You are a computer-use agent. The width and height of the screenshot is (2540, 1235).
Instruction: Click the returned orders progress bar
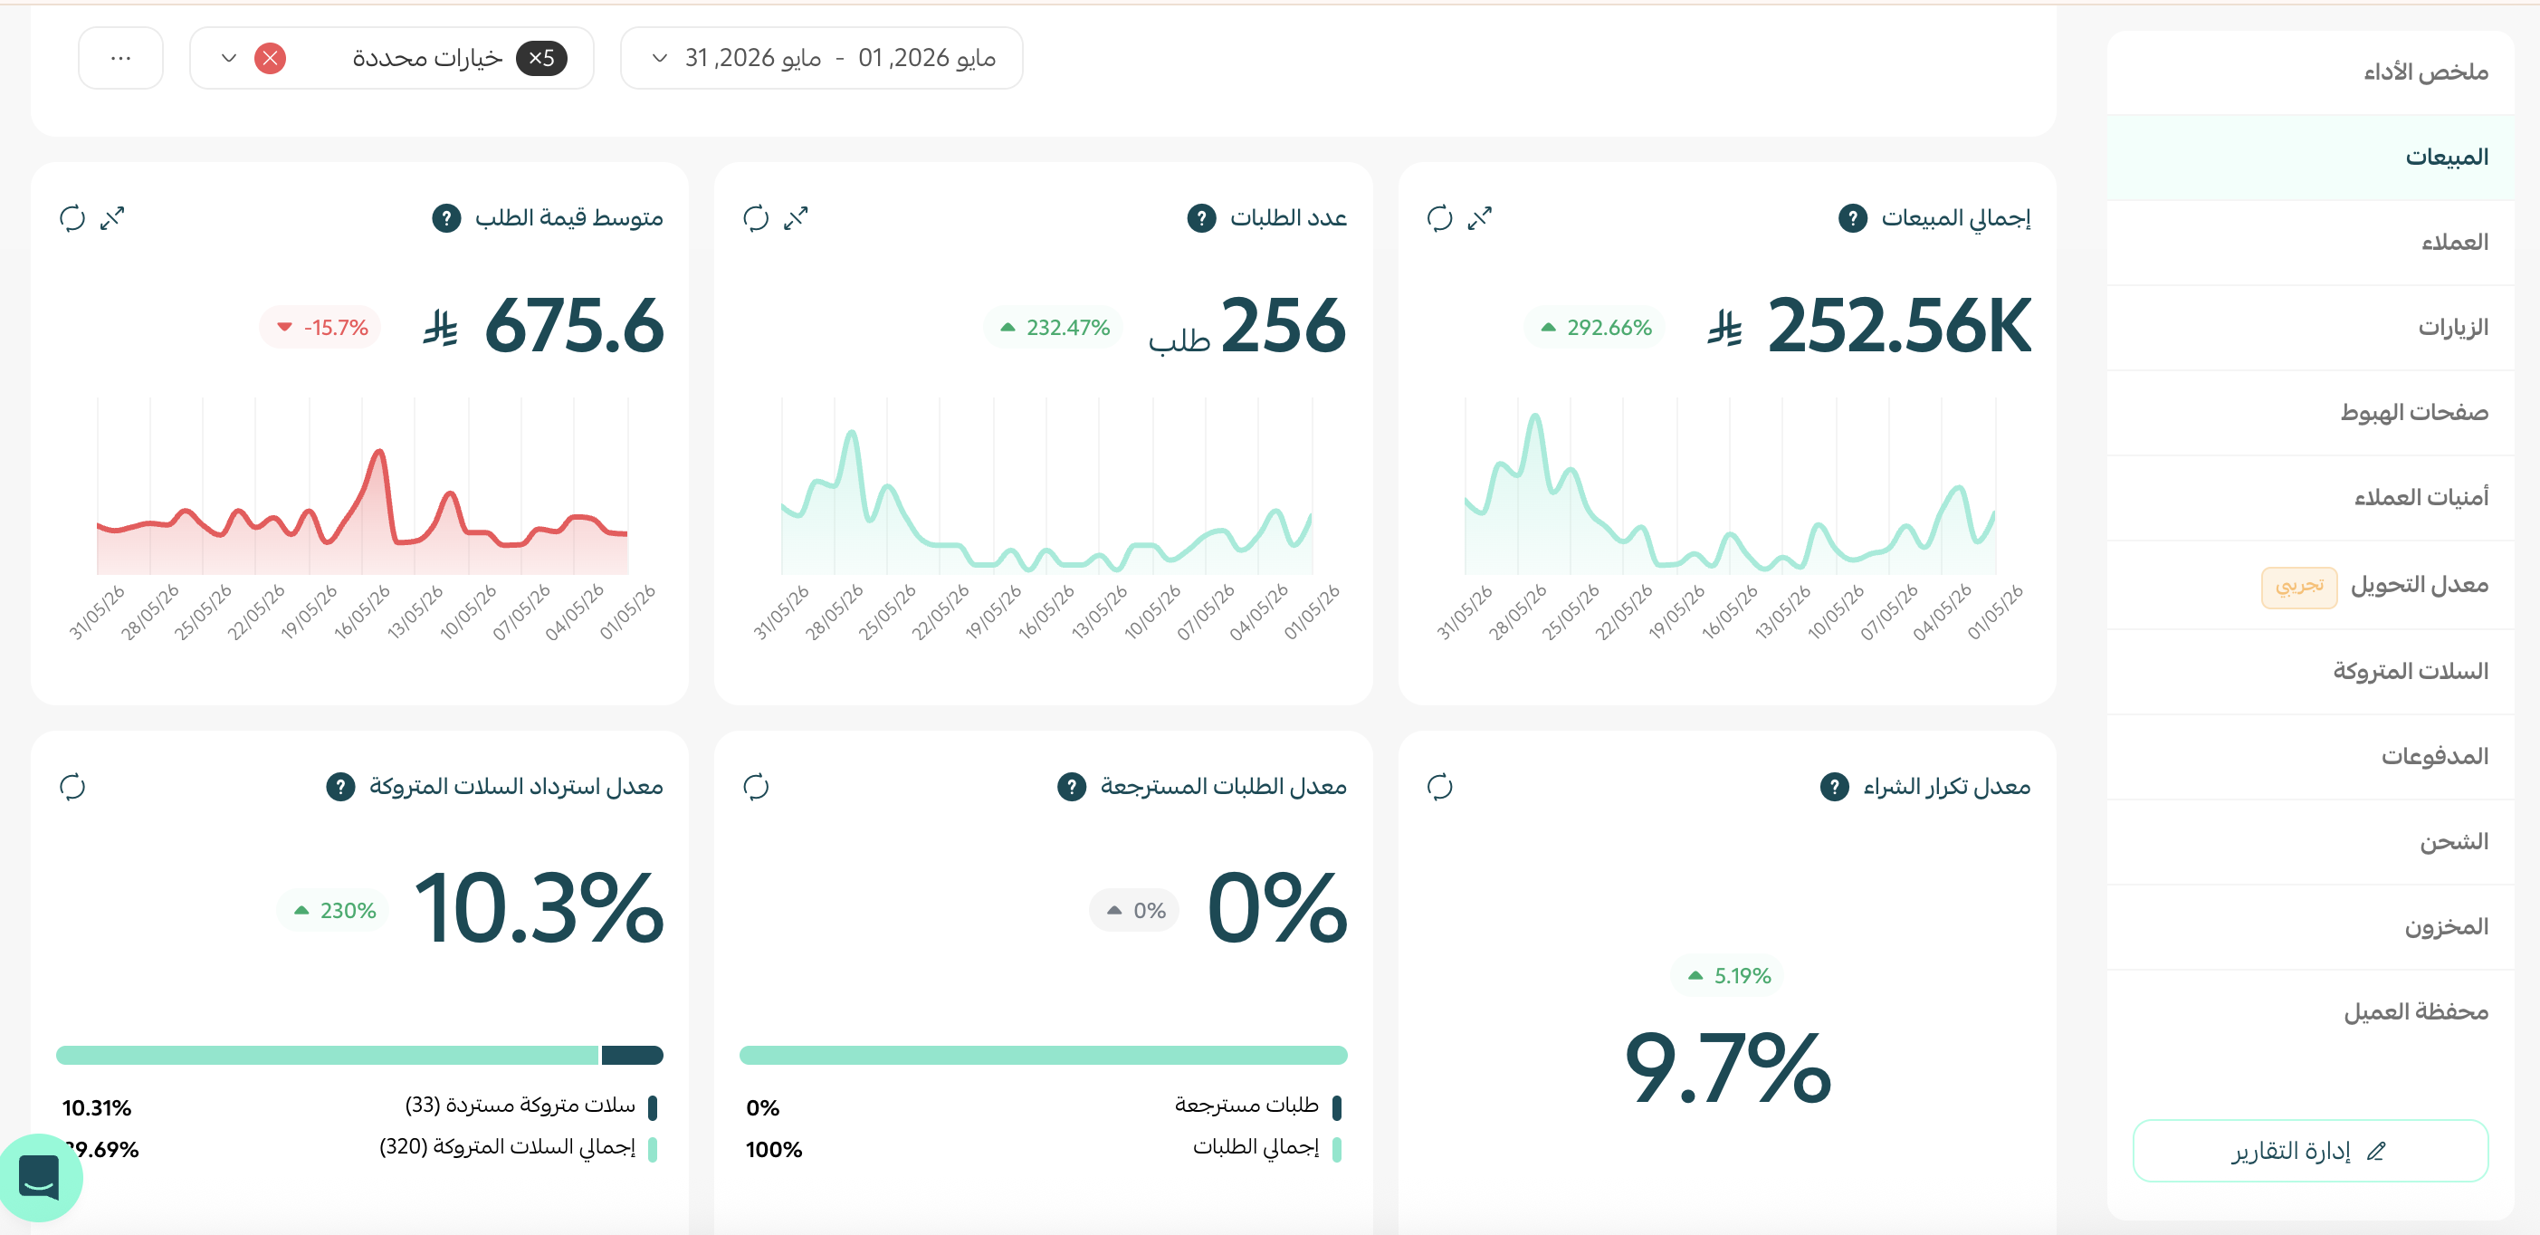click(x=1043, y=1056)
